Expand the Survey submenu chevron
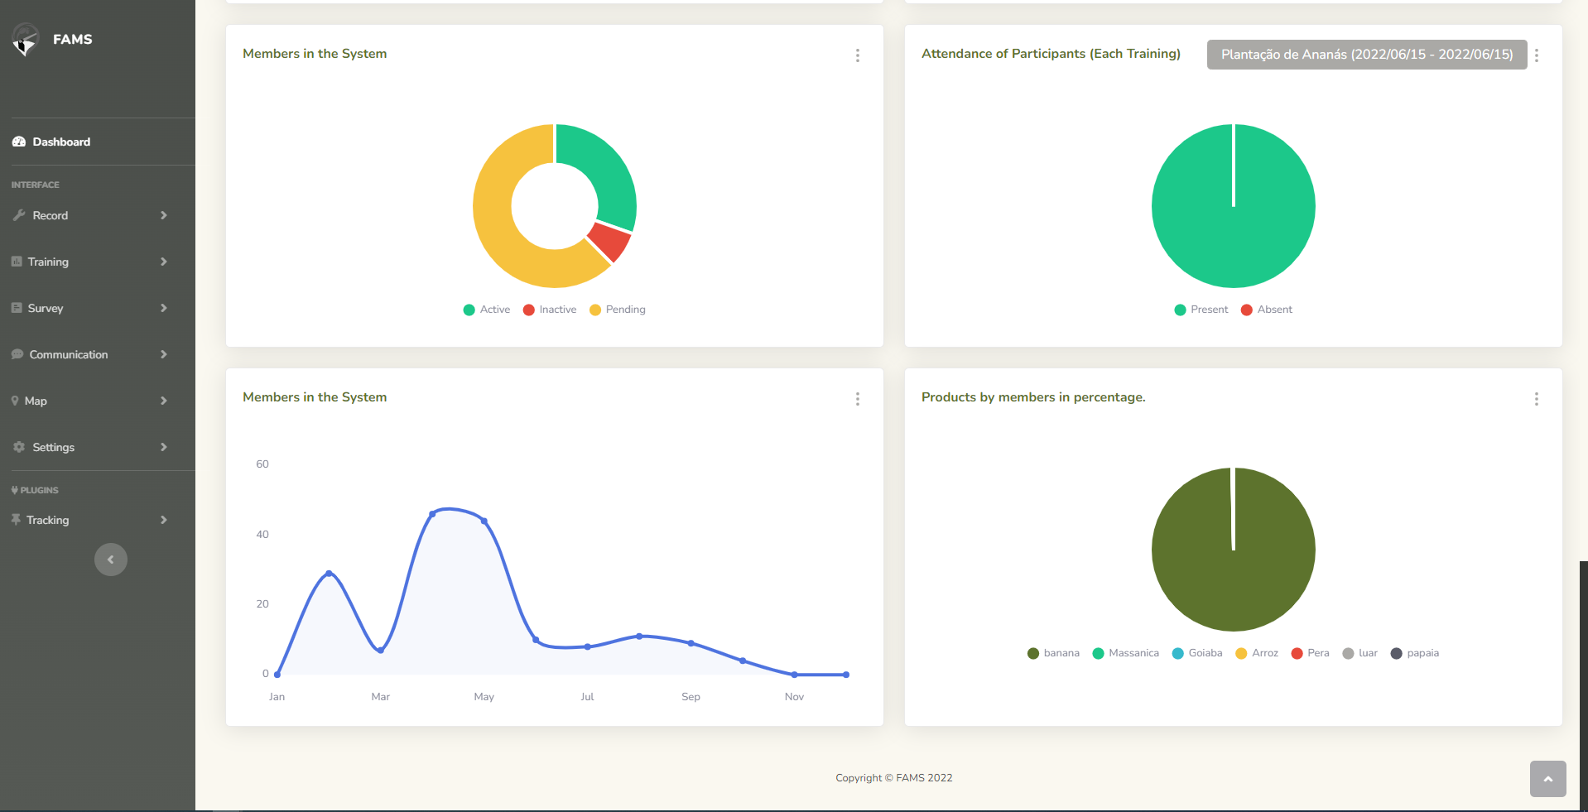This screenshot has width=1588, height=812. click(x=163, y=308)
